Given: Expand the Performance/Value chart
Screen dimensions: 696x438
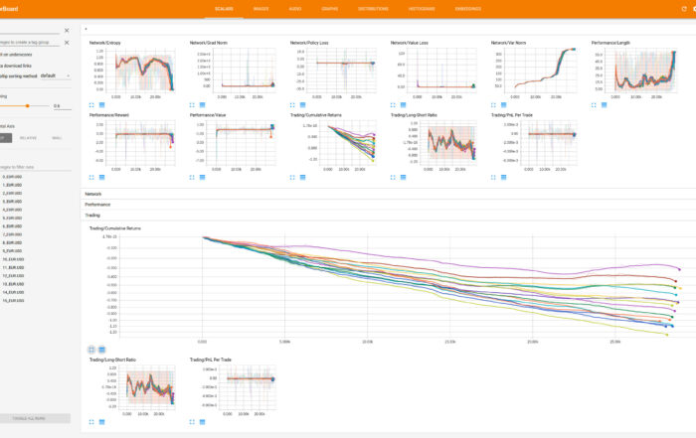Looking at the screenshot, I should coord(192,176).
